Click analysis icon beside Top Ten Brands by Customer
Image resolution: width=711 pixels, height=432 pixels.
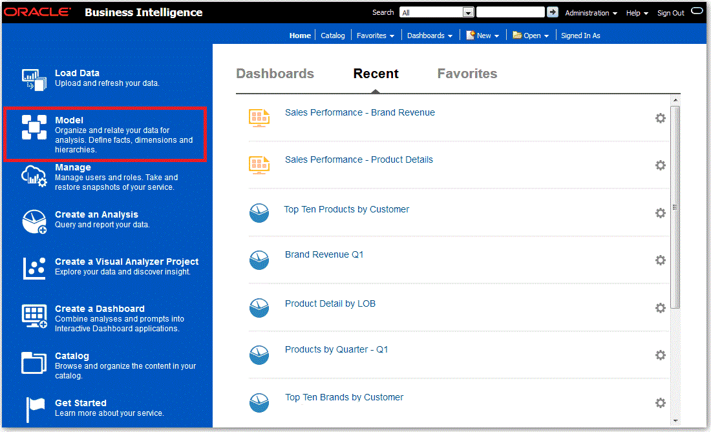tap(259, 402)
